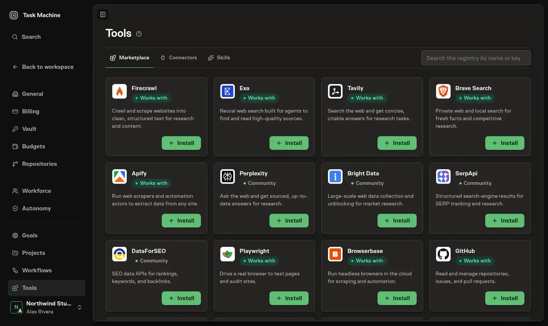Viewport: 548px width, 326px height.
Task: Open Billing in the sidebar
Action: [46, 111]
